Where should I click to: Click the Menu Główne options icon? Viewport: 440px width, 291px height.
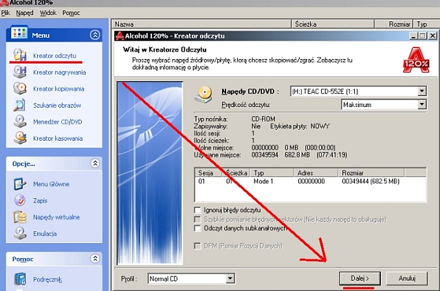click(x=20, y=184)
